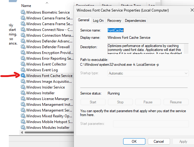Click the left arrow of horizontal scrollbar
194x147 pixels.
point(22,132)
